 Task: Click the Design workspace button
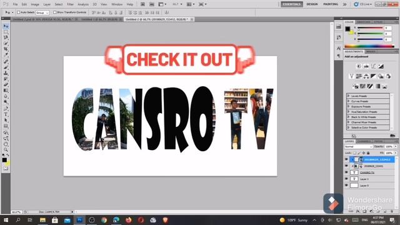312,4
